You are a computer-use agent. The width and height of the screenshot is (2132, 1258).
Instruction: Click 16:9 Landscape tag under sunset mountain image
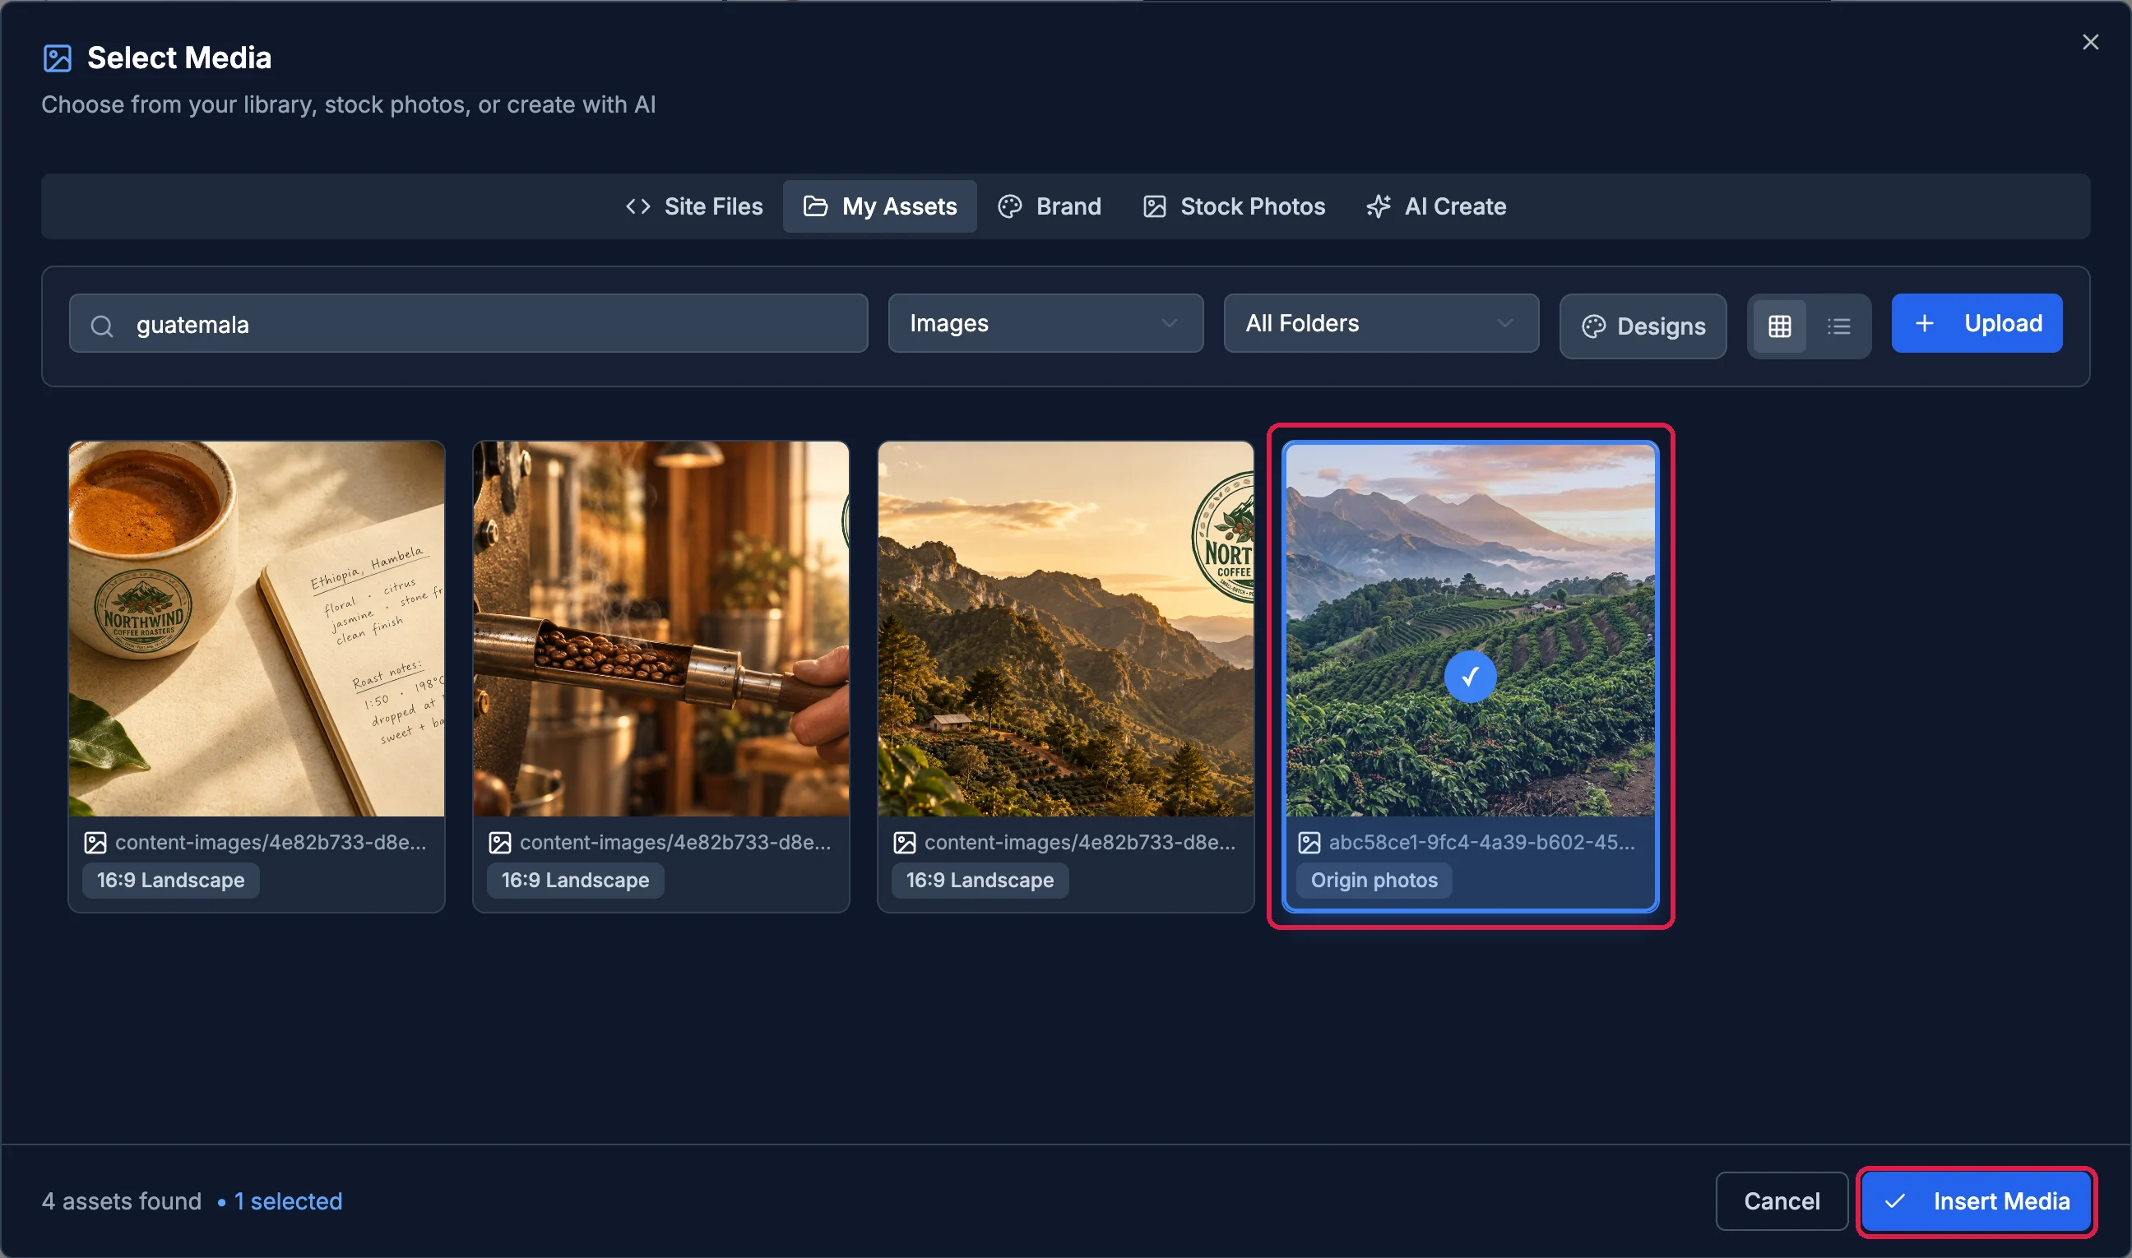click(x=980, y=880)
